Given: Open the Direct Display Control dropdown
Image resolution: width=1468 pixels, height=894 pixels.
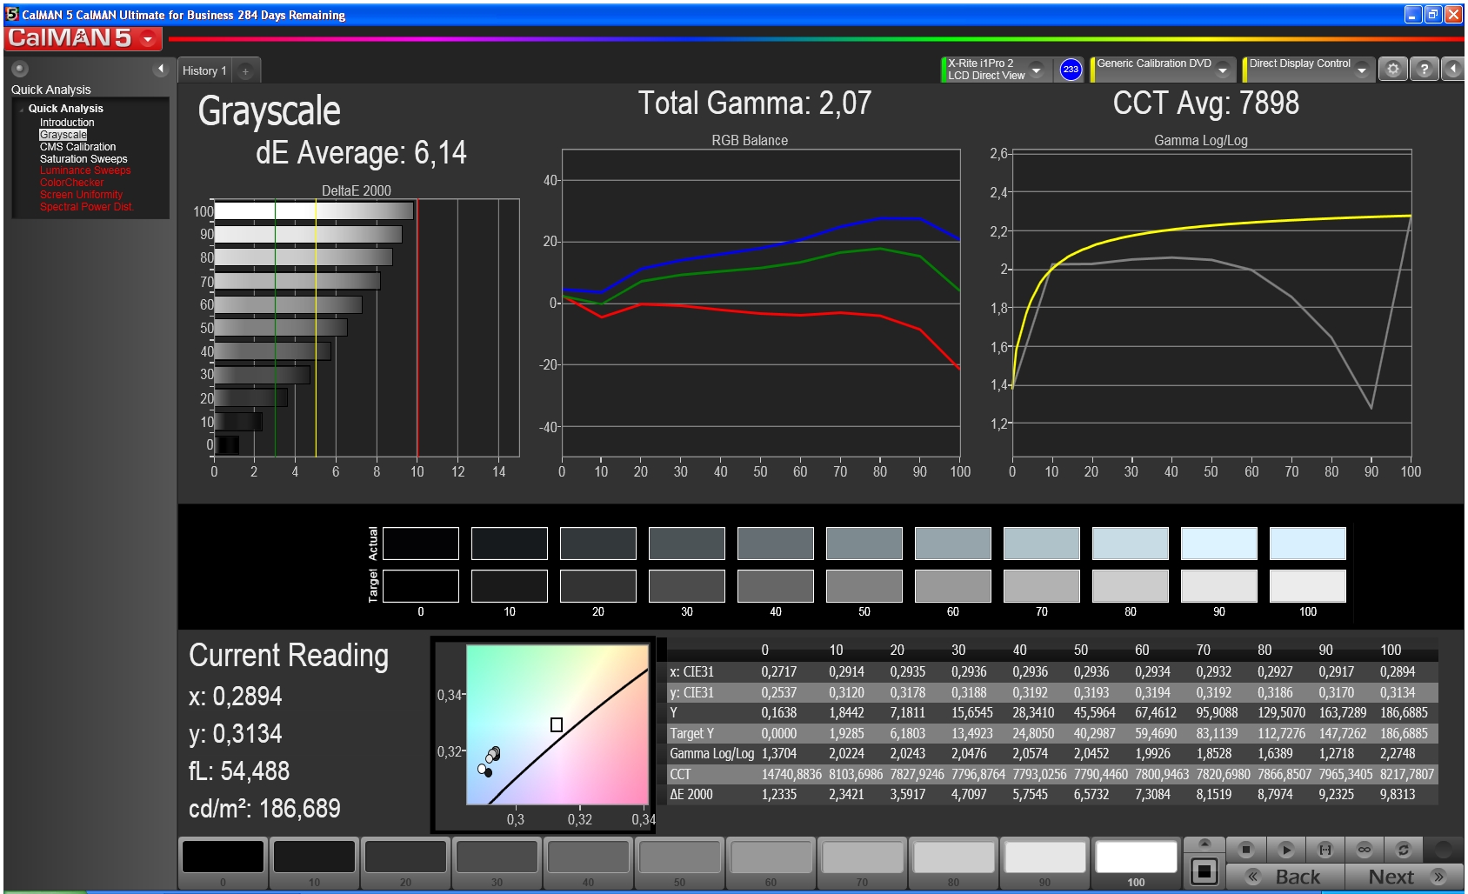Looking at the screenshot, I should pyautogui.click(x=1362, y=70).
